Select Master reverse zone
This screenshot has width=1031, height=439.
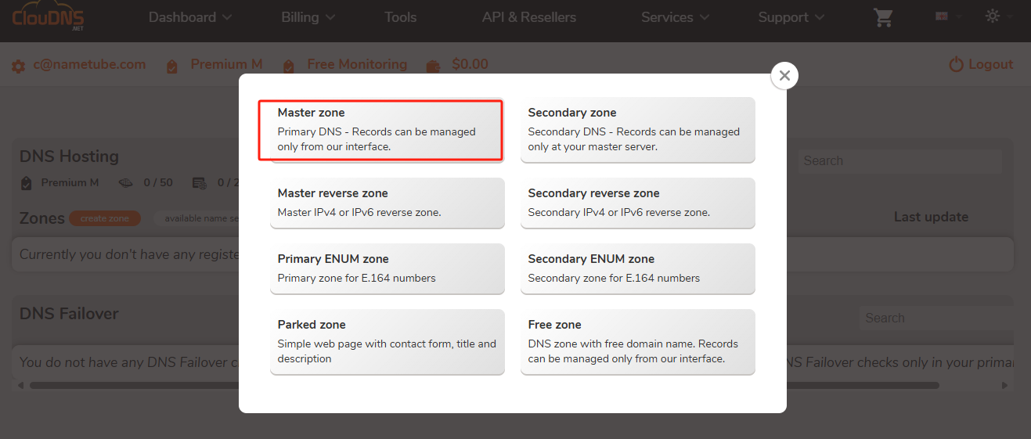[387, 203]
